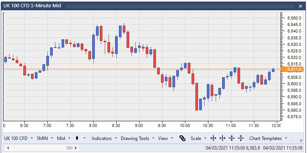This screenshot has width=307, height=153.
Task: Open the Chart Templates menu
Action: [x=268, y=138]
